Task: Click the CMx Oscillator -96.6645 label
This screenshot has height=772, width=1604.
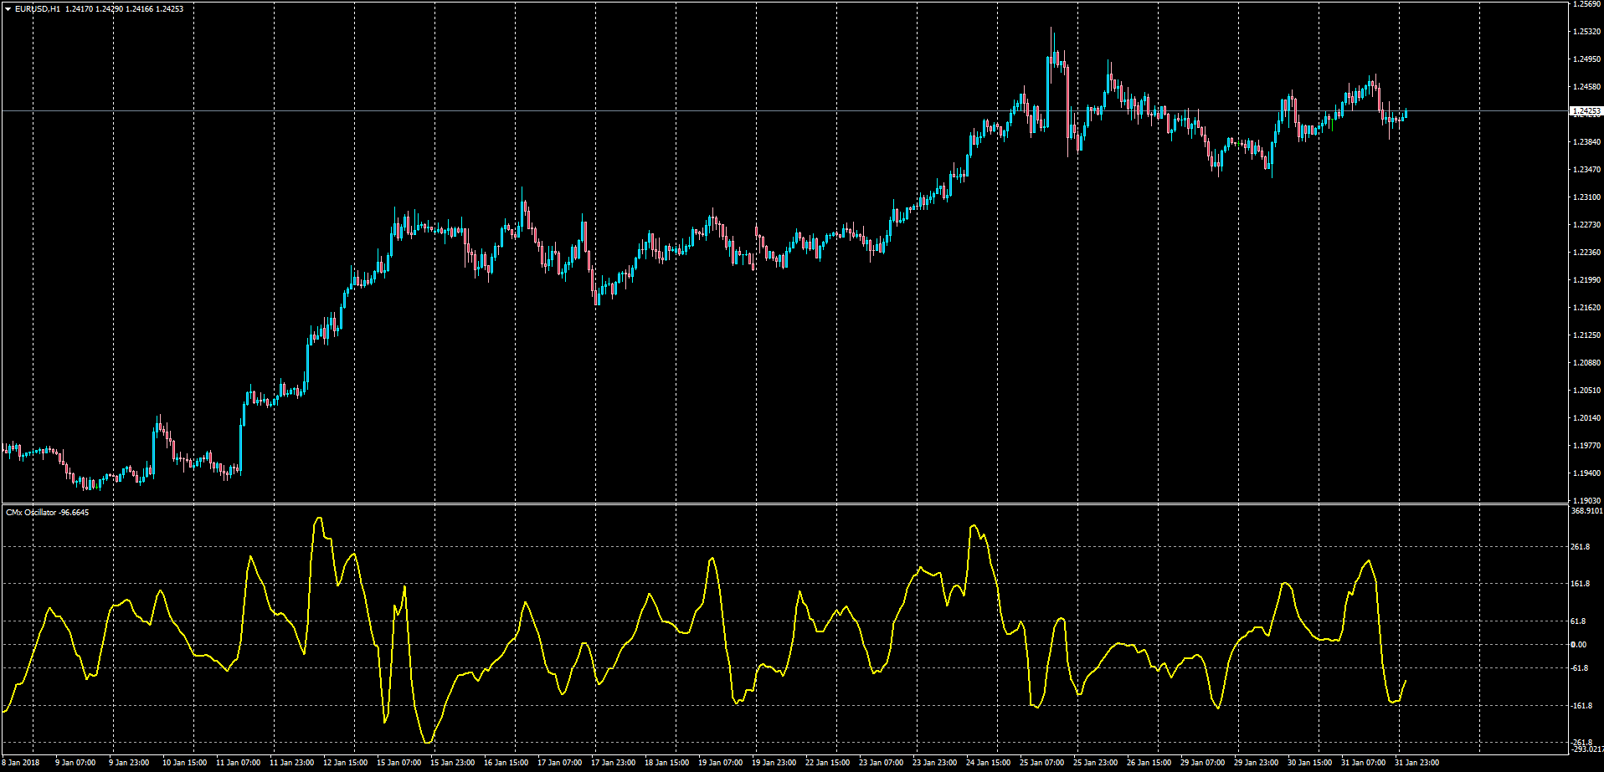Action: (47, 512)
